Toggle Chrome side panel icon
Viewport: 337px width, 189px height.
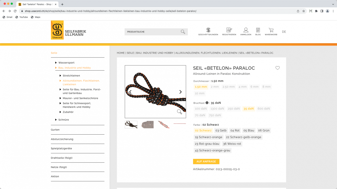[x=322, y=11]
